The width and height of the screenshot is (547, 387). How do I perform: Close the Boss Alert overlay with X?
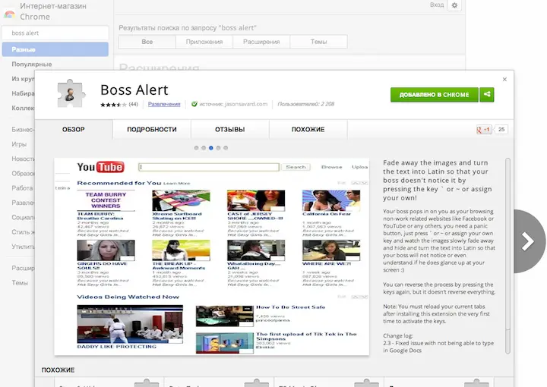click(504, 80)
